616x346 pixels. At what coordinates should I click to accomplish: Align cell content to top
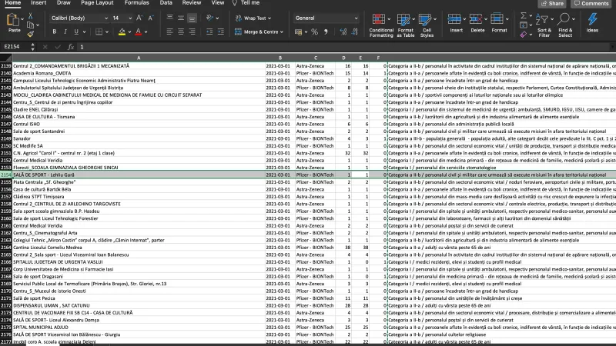coord(169,18)
